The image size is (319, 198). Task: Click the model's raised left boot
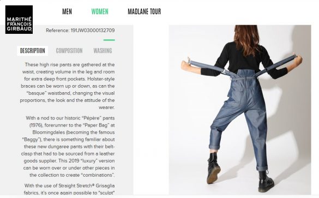(x=213, y=168)
